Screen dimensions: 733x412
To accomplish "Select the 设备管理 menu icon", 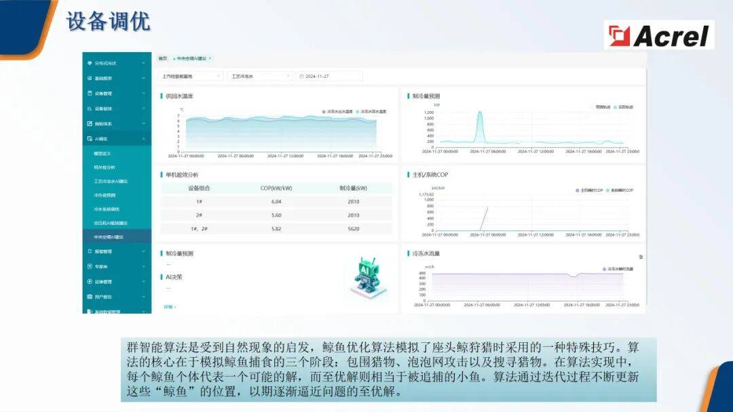I will tap(90, 94).
